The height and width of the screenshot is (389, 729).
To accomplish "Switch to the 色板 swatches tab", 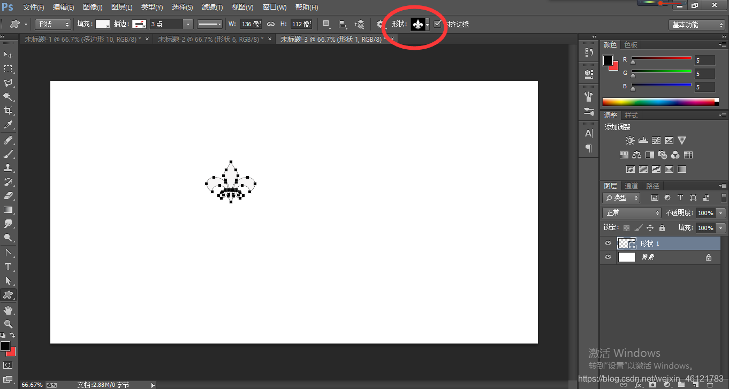I will pyautogui.click(x=631, y=45).
